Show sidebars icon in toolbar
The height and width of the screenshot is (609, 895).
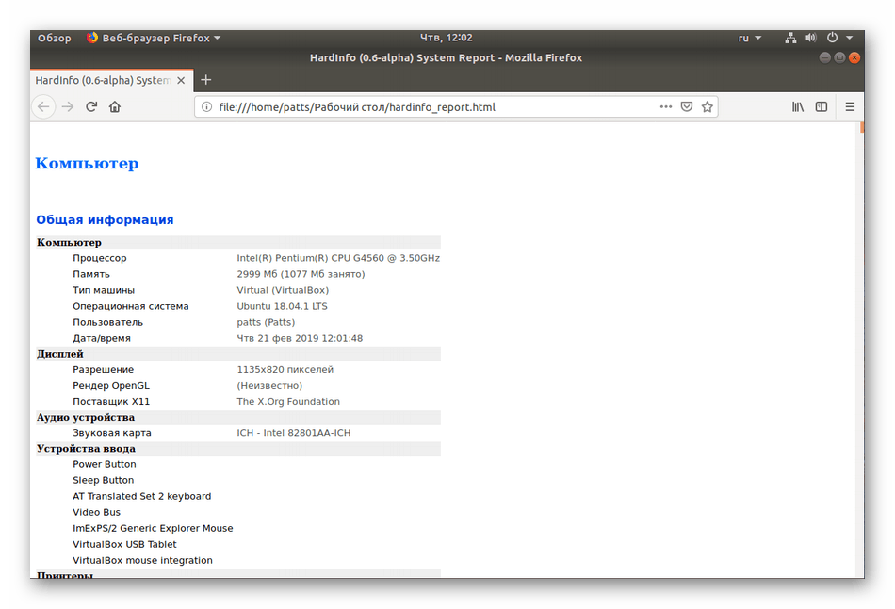[822, 106]
